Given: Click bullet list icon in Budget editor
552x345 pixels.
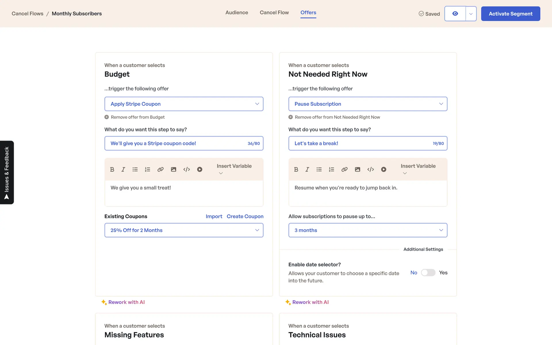Looking at the screenshot, I should pyautogui.click(x=135, y=169).
